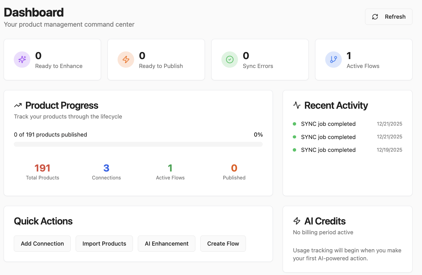Launch AI Enhancement
The image size is (422, 275).
167,243
